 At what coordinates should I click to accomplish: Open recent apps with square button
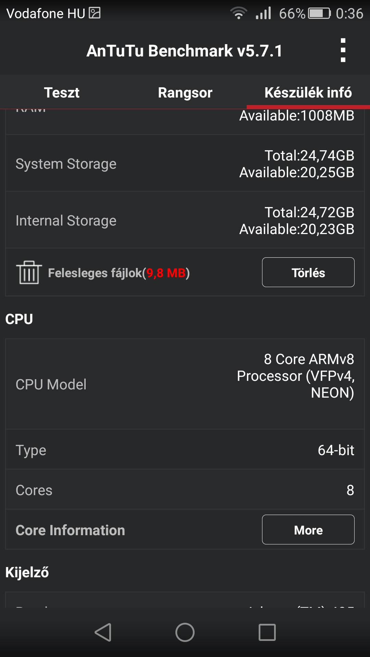coord(267,632)
